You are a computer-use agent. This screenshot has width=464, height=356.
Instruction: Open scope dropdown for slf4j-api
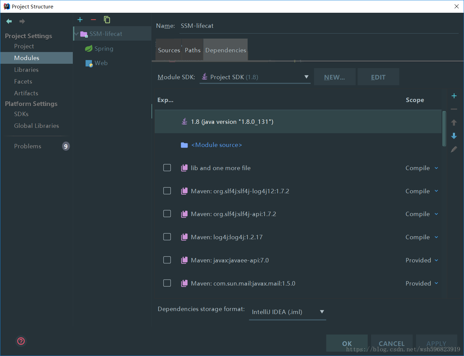point(422,214)
